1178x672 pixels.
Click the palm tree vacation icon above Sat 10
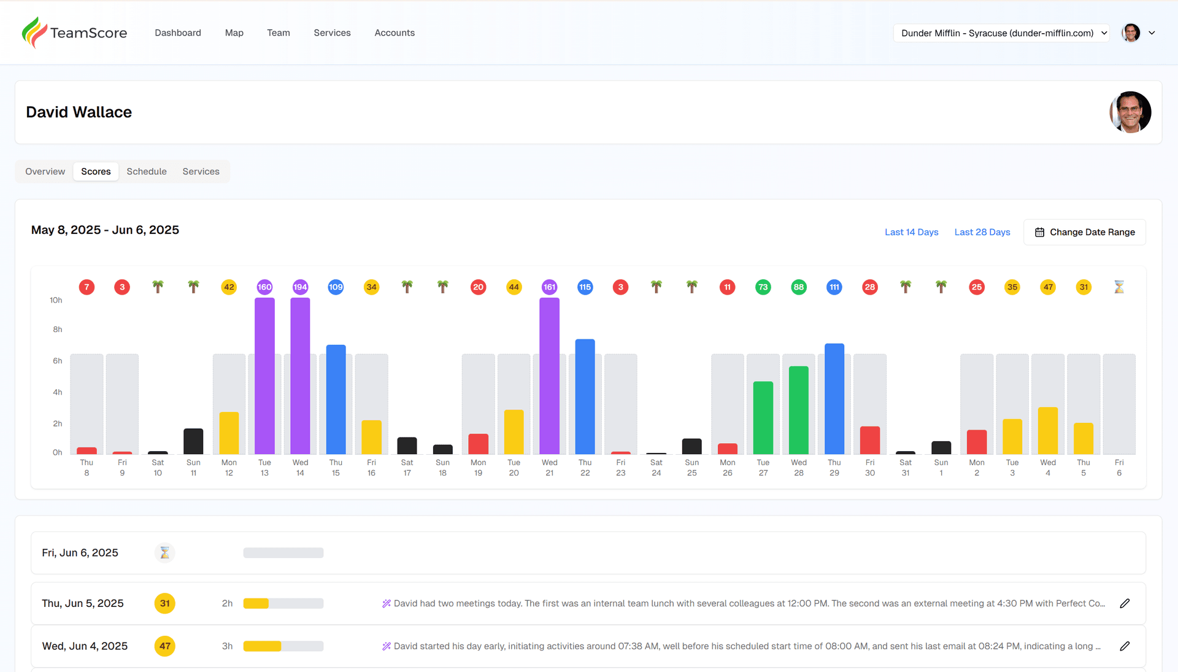[x=158, y=287]
